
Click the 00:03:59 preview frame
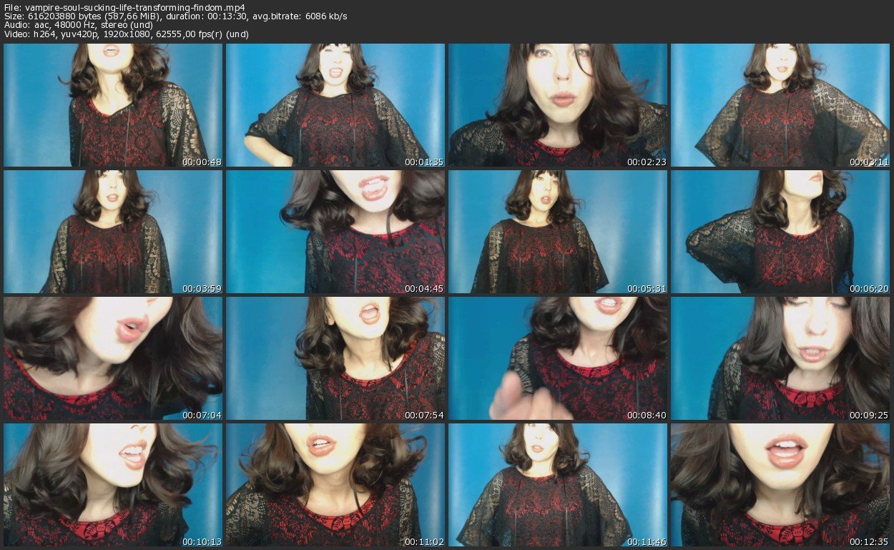[113, 232]
